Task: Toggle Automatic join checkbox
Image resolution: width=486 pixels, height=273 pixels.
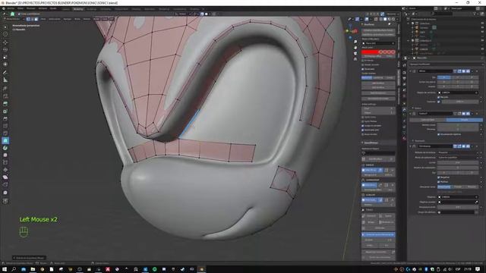Action: coord(363,130)
